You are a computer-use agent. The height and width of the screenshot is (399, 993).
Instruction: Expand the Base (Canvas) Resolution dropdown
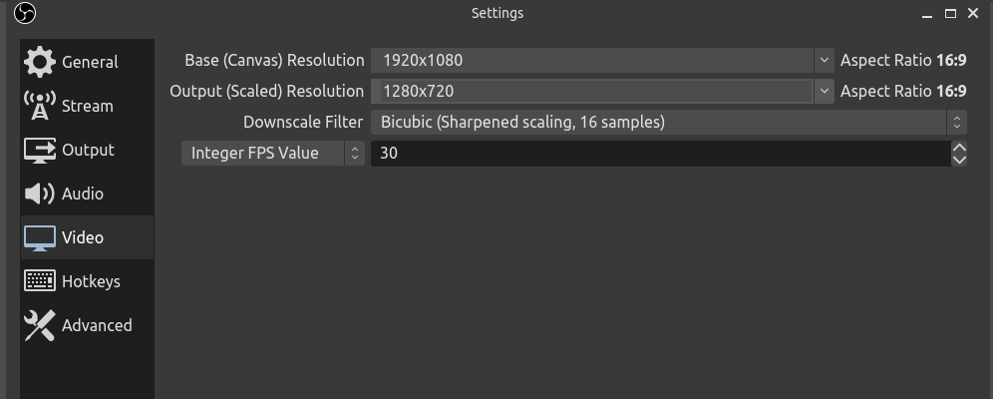[x=825, y=60]
